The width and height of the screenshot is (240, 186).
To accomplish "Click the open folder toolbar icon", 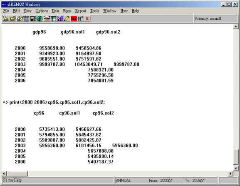I will click(x=13, y=19).
